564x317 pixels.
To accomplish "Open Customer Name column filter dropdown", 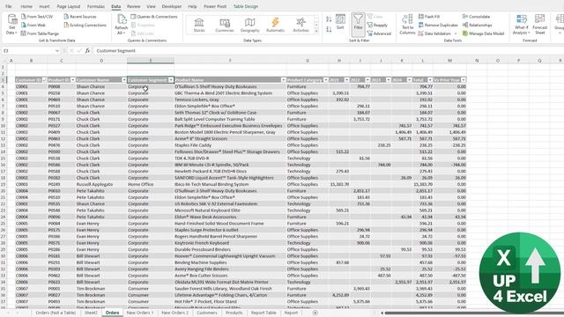I will coord(124,80).
